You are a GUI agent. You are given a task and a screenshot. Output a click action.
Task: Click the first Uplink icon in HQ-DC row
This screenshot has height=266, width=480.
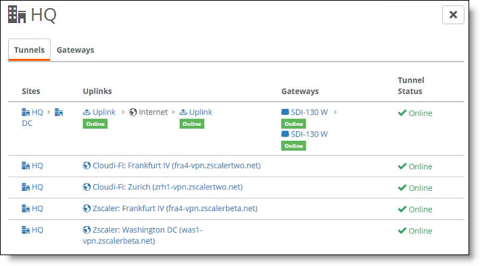[x=87, y=112]
